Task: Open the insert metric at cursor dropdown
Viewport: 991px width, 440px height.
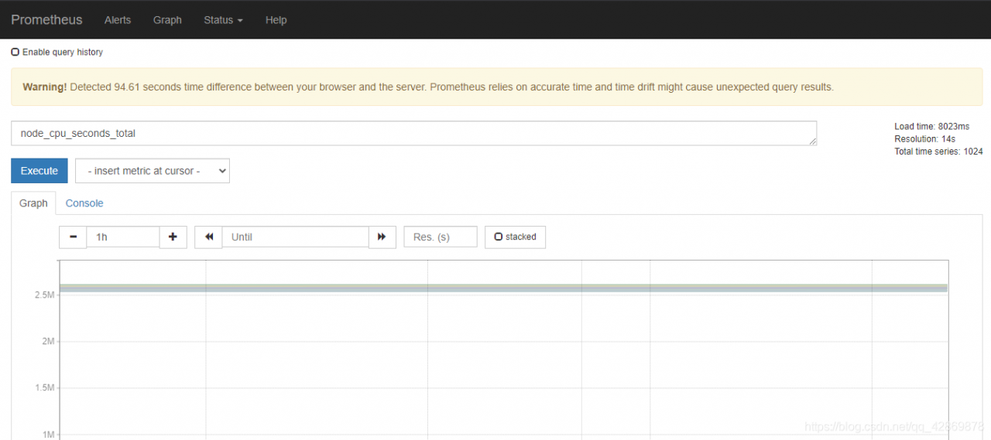Action: click(153, 171)
